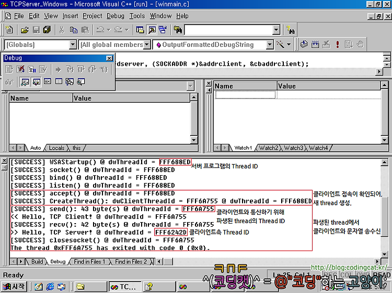Click the hand Insert/Remove Breakpoint icon
This screenshot has width=392, height=293.
click(360, 44)
